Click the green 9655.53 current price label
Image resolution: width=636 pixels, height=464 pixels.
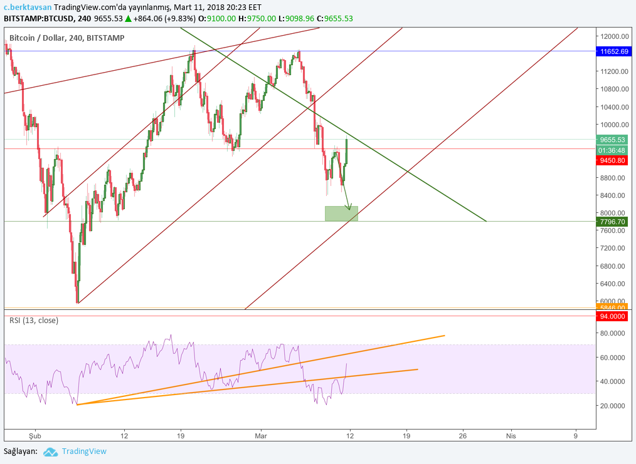[612, 140]
